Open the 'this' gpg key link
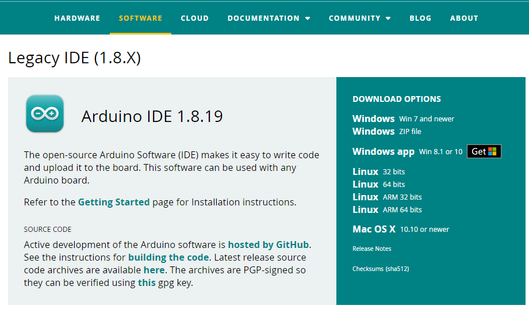529x313 pixels. click(147, 283)
